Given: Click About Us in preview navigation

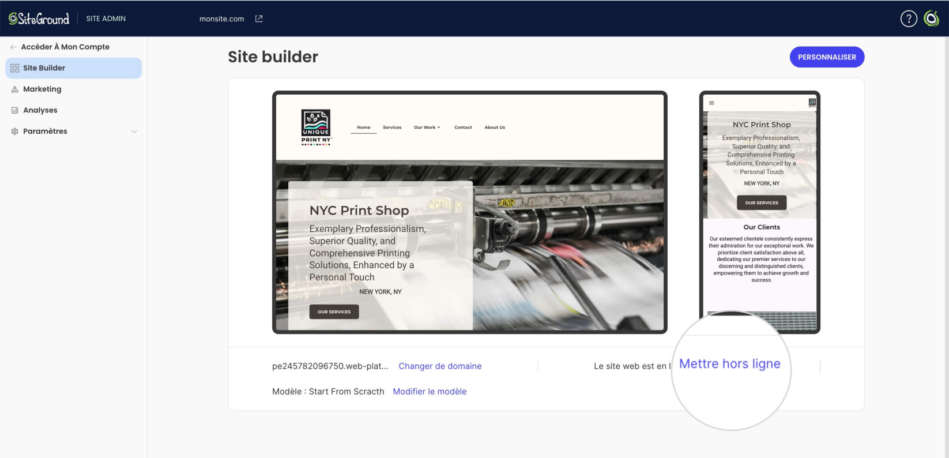Looking at the screenshot, I should (x=495, y=127).
